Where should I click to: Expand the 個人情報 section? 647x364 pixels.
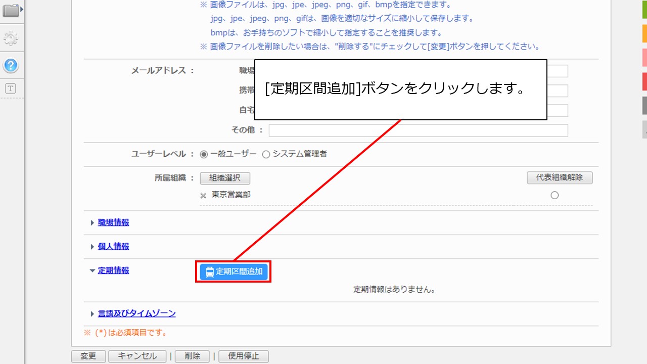tap(112, 246)
